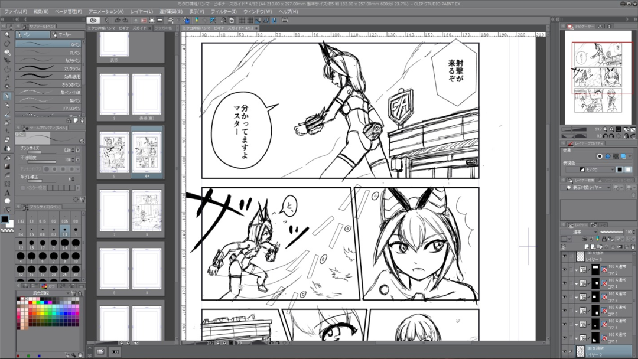This screenshot has width=638, height=359.
Task: Select page 4 thumbnail in page manager
Action: [147, 152]
